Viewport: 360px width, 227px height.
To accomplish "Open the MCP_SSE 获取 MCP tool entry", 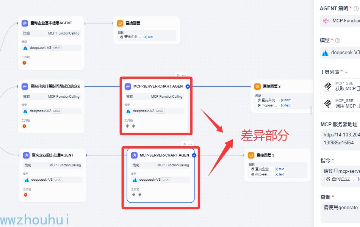I will [340, 86].
